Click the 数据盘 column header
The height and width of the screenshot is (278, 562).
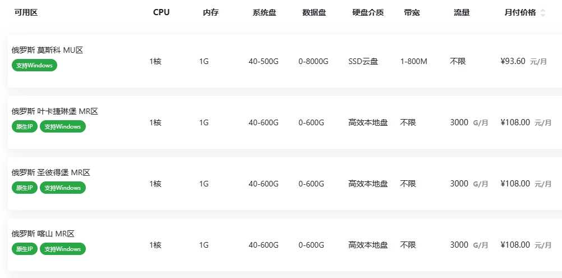(x=314, y=12)
